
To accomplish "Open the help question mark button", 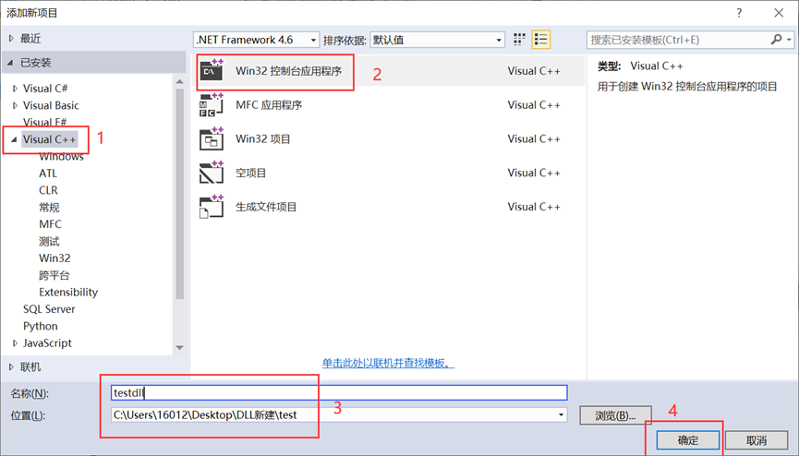I will [739, 13].
